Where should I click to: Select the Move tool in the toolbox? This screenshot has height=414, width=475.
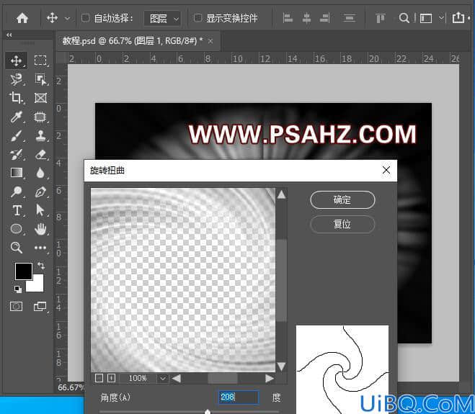coord(16,60)
